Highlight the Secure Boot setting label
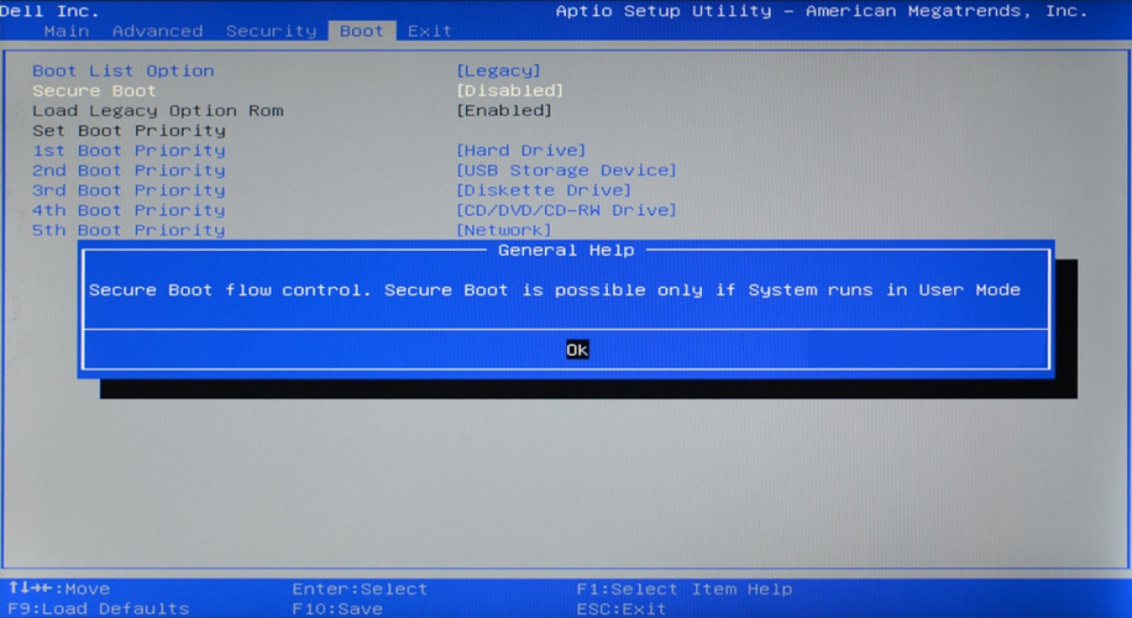This screenshot has width=1132, height=618. (94, 91)
